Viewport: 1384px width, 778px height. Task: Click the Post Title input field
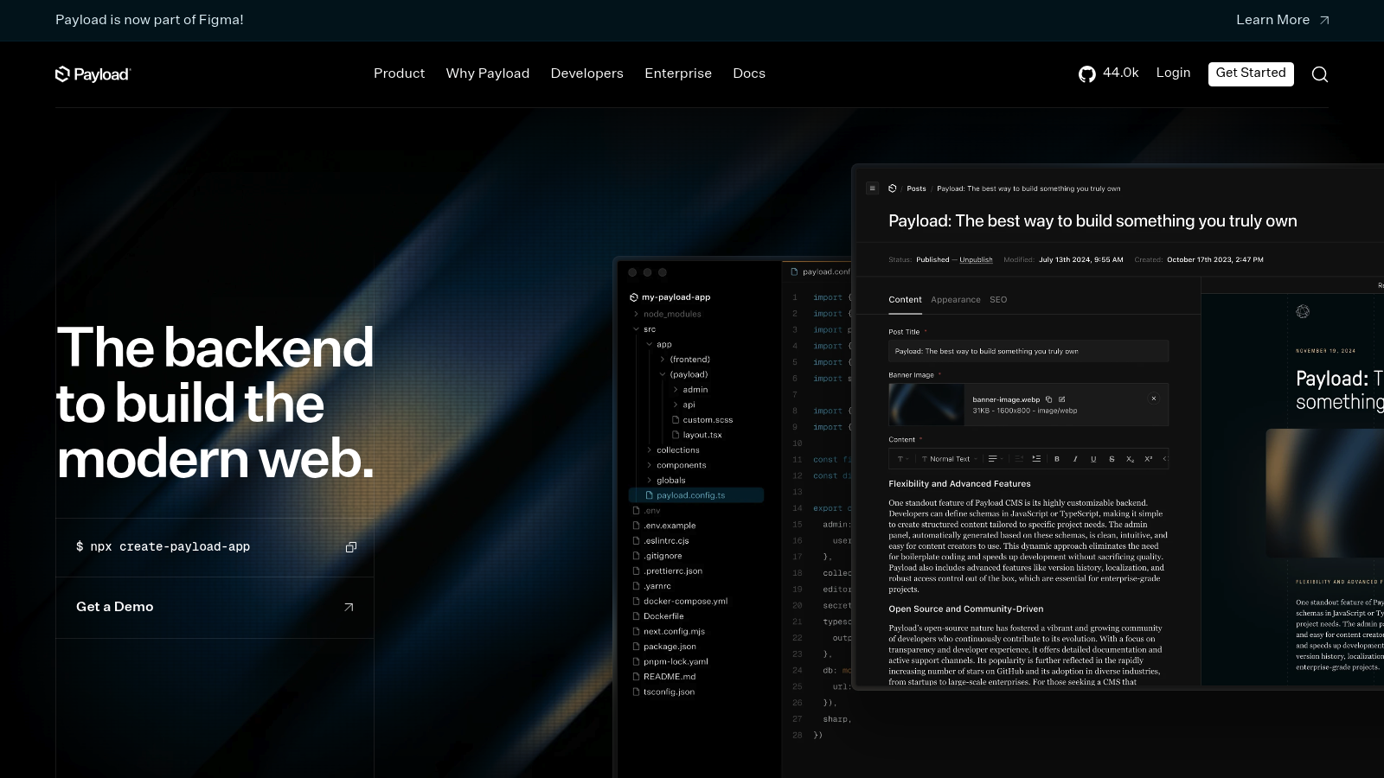click(x=1028, y=351)
